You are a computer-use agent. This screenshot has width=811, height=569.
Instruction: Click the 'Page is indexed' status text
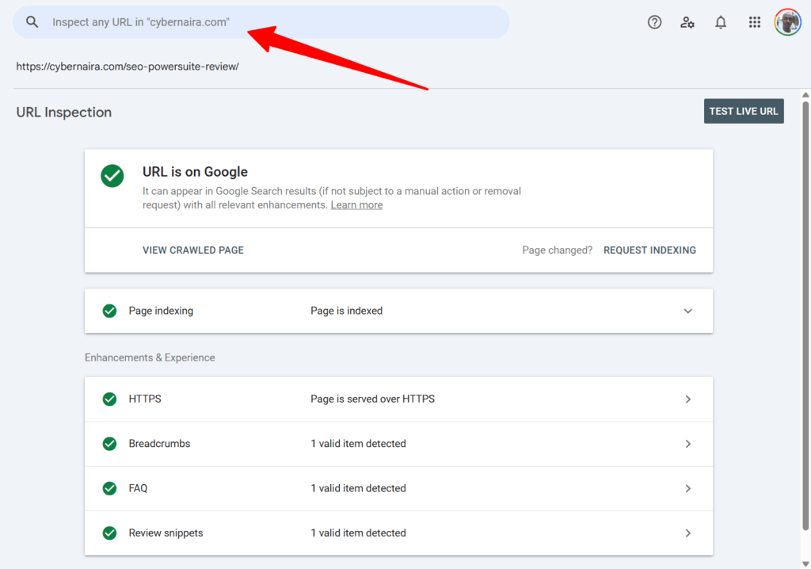click(347, 311)
